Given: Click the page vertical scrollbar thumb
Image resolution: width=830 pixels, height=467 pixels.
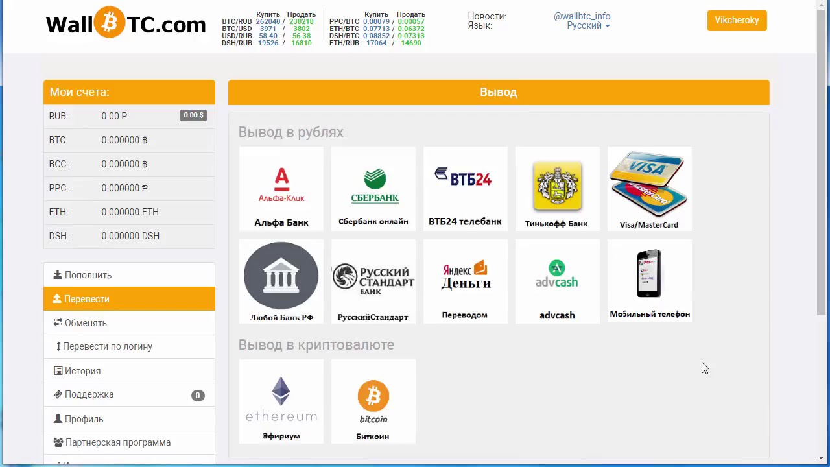Looking at the screenshot, I should pyautogui.click(x=822, y=163).
